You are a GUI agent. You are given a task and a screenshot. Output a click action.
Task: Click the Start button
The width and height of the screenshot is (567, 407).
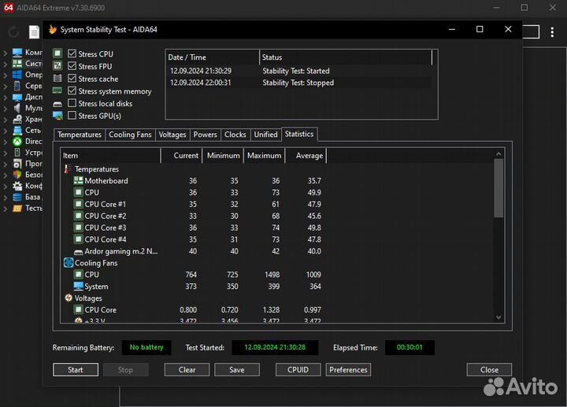[x=76, y=370]
